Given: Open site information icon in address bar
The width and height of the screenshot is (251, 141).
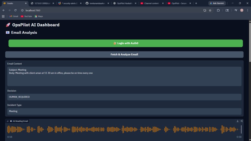Looking at the screenshot, I should [x=22, y=10].
